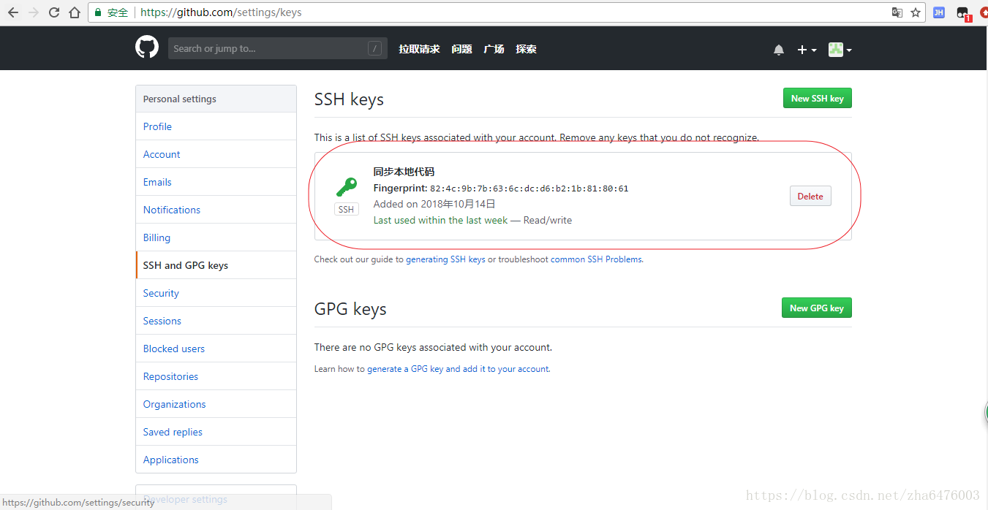The height and width of the screenshot is (510, 988).
Task: Click the New GPG key button
Action: (816, 308)
